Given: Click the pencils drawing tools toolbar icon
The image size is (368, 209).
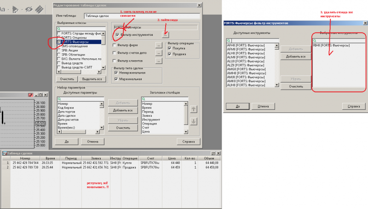Looking at the screenshot, I should tap(39, 9).
